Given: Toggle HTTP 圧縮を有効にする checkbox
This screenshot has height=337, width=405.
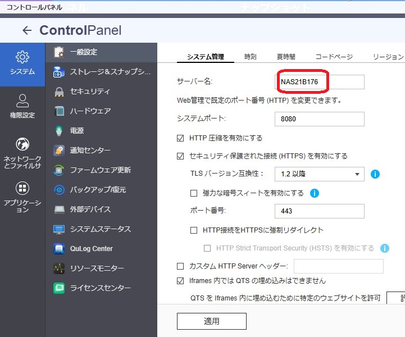Looking at the screenshot, I should [x=180, y=138].
